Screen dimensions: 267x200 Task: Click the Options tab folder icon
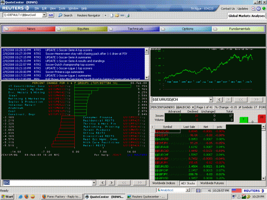[x=163, y=29]
